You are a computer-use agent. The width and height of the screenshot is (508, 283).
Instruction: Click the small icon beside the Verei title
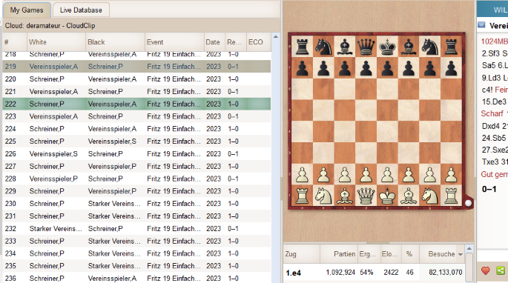[x=481, y=25]
